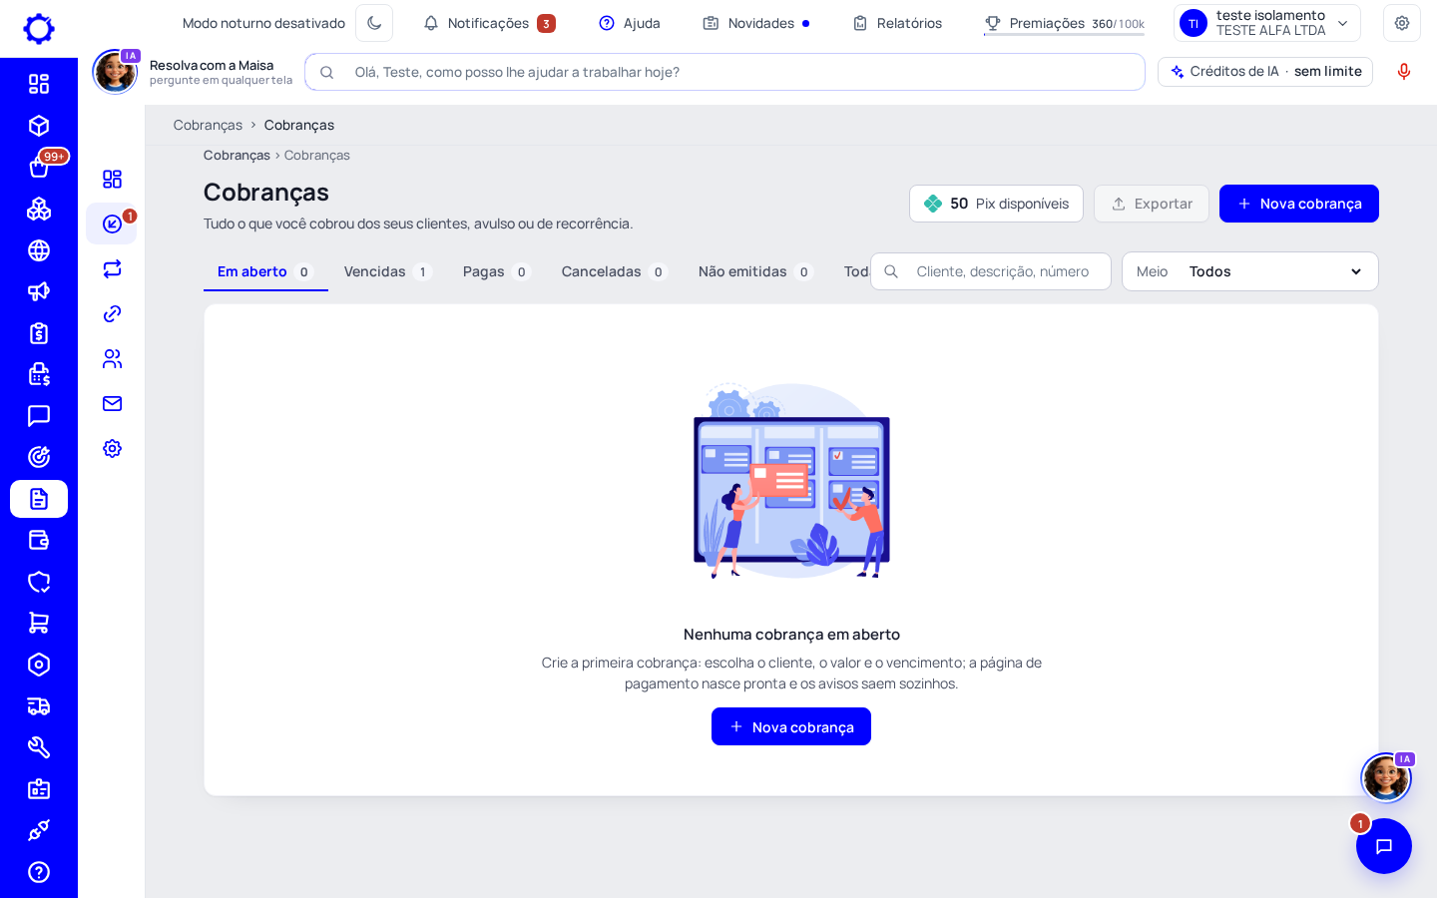Click Nova cobrança button beside Exportar
1437x898 pixels.
click(x=1299, y=204)
